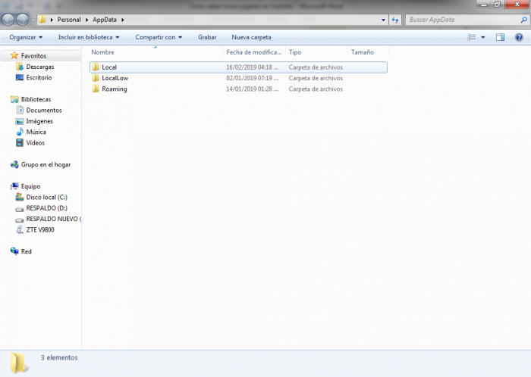Click the Back navigation arrow

coord(8,20)
